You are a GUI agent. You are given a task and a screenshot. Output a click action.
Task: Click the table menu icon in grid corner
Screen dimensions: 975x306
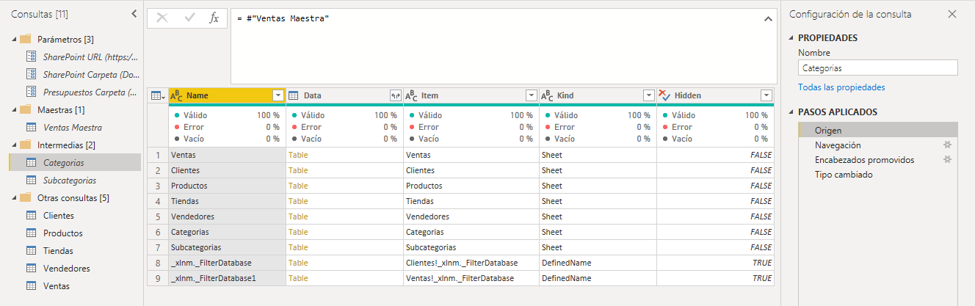(157, 95)
